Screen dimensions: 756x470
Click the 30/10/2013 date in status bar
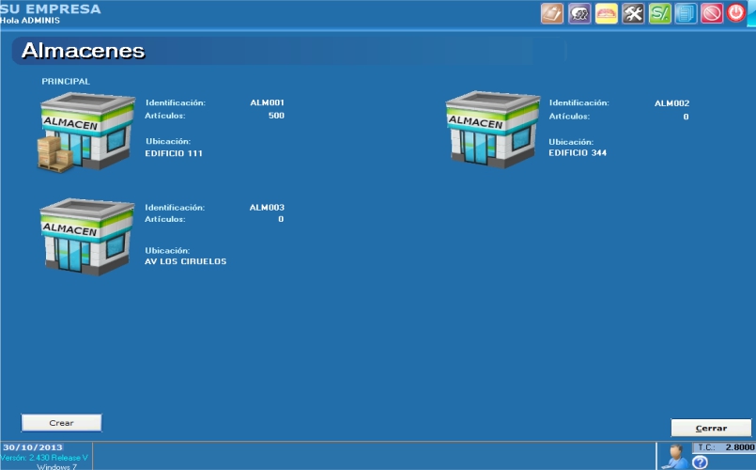[x=32, y=447]
